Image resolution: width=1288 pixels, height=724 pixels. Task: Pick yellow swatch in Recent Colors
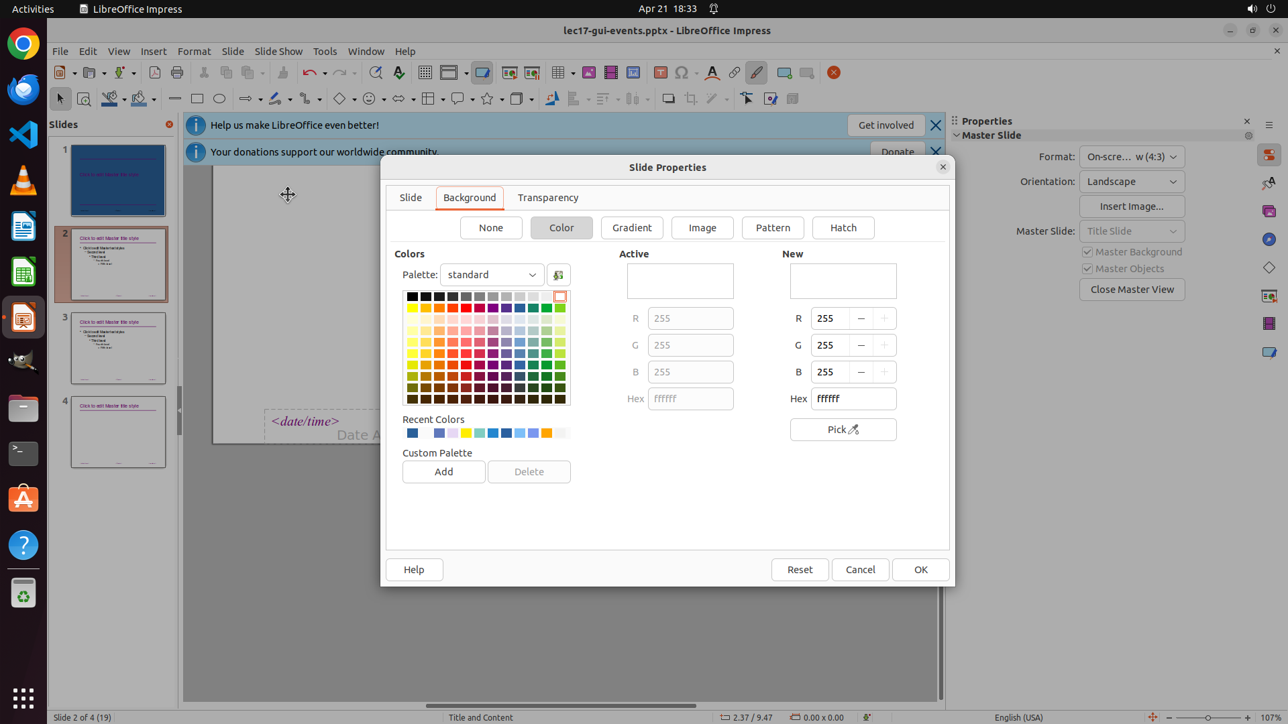click(466, 434)
